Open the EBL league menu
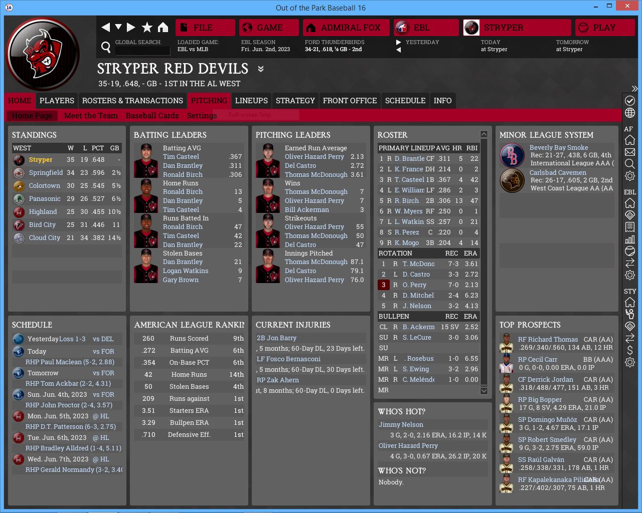This screenshot has width=642, height=513. pos(426,28)
